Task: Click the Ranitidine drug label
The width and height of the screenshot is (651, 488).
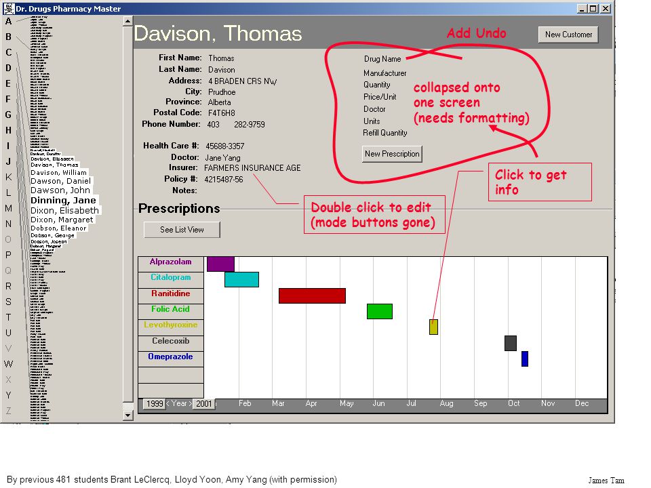Action: 171,293
